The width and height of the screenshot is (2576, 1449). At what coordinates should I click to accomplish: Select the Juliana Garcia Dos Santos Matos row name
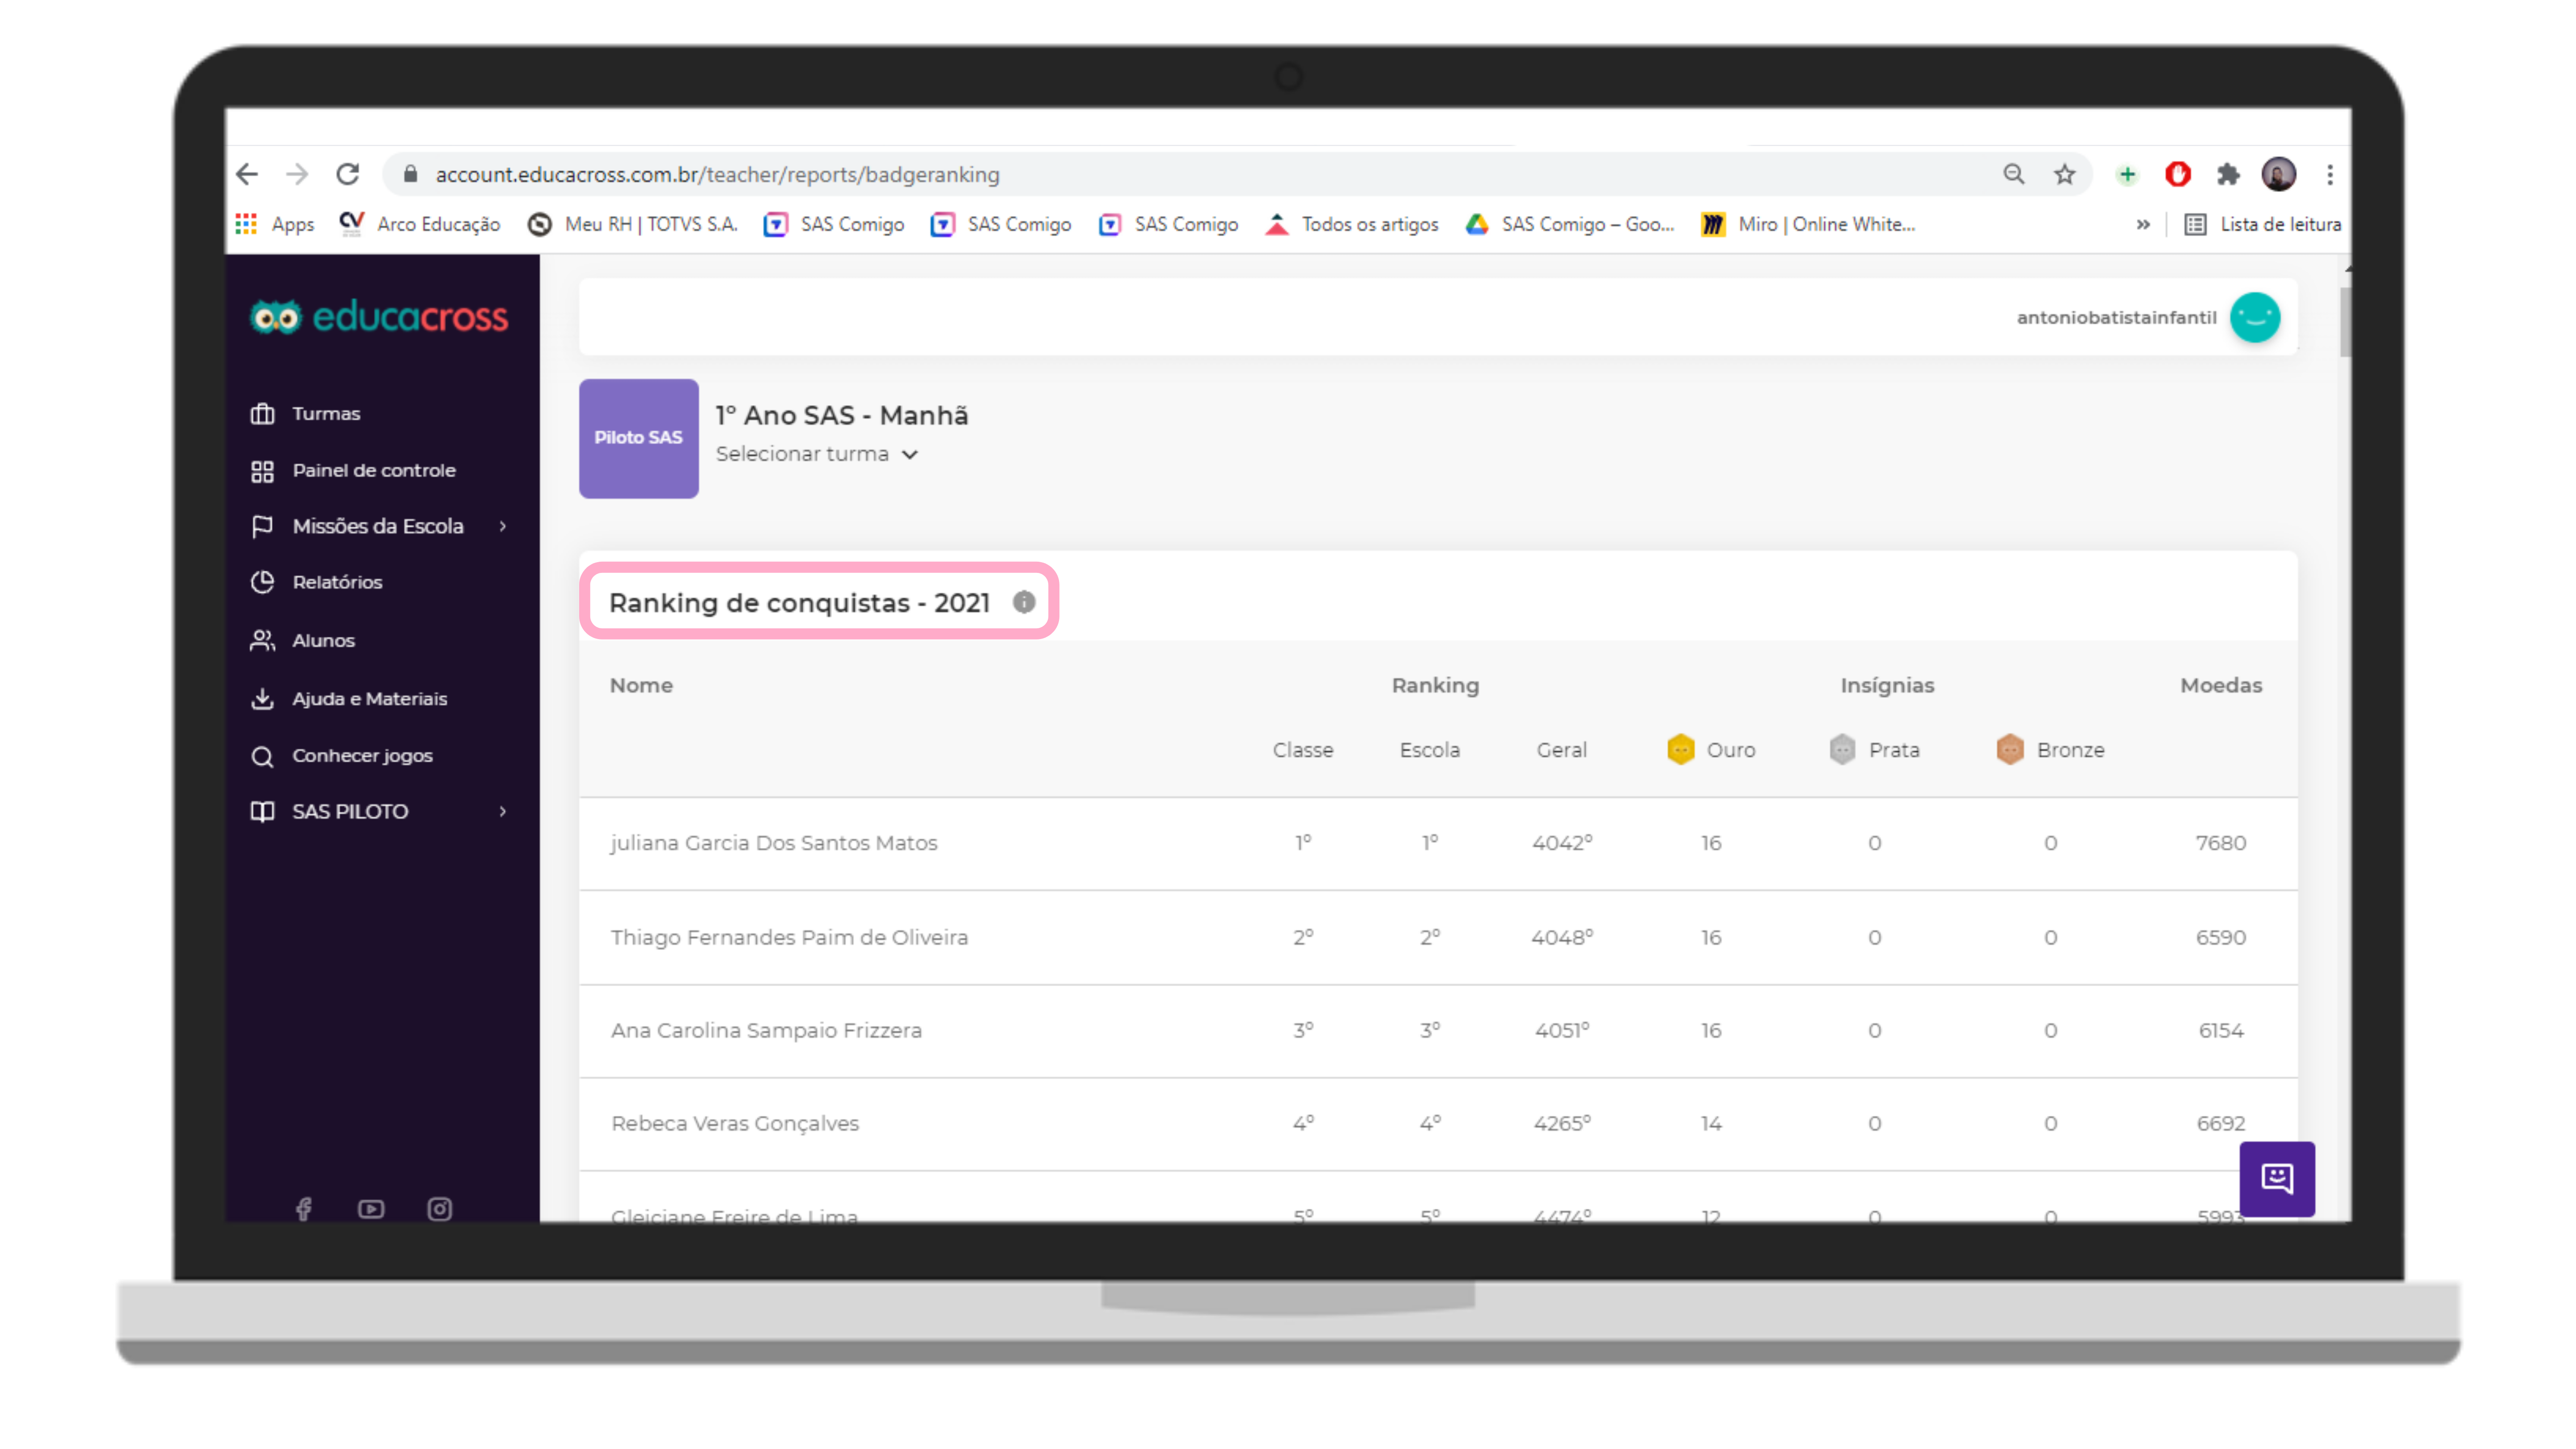click(x=774, y=843)
